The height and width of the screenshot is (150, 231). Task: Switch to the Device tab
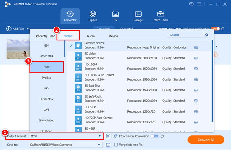point(113,36)
